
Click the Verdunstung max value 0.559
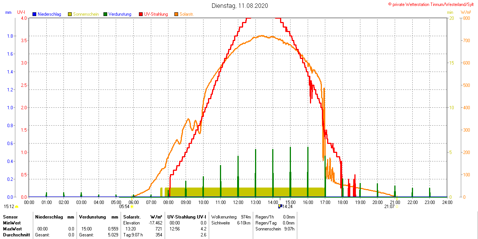tap(113, 229)
